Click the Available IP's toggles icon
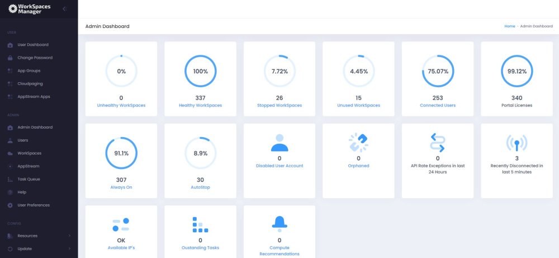Screen dimensions: 559x258 (121, 224)
